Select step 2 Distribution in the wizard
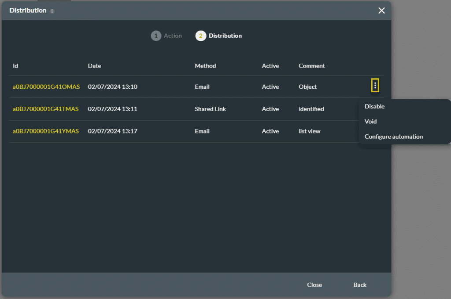Image resolution: width=451 pixels, height=299 pixels. (219, 36)
